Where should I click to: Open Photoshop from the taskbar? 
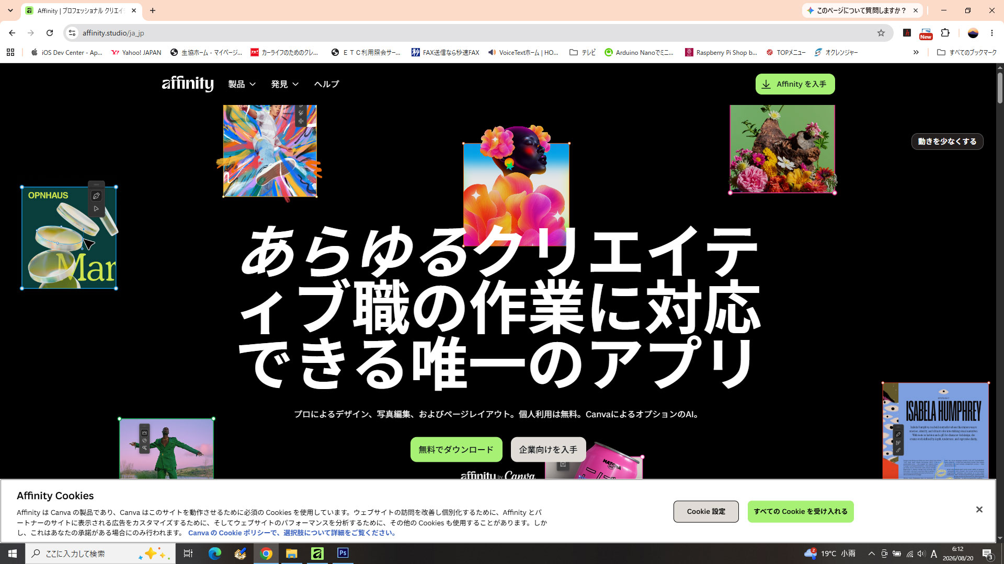click(x=343, y=554)
